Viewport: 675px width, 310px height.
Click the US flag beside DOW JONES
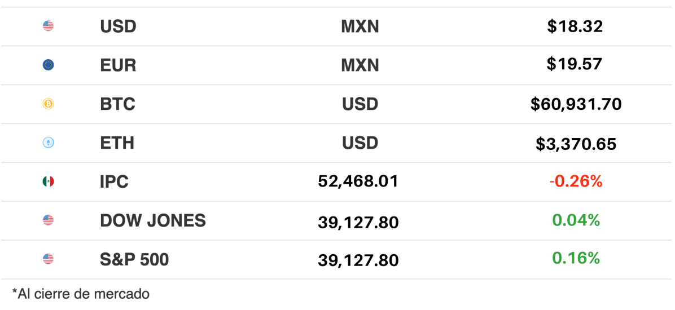(48, 220)
